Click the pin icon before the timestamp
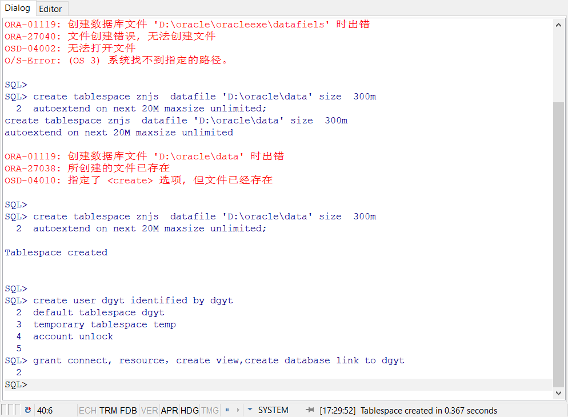This screenshot has height=417, width=568. [310, 410]
